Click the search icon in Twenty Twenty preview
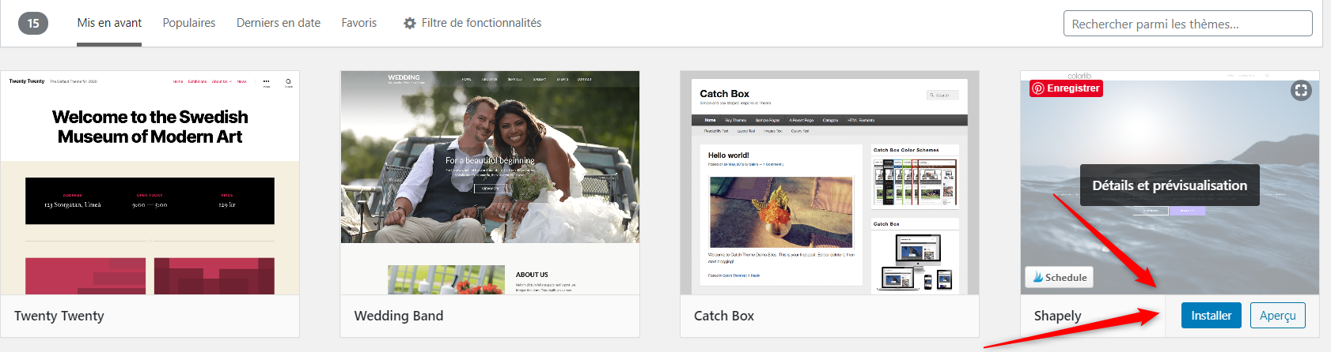1331x352 pixels. point(288,81)
